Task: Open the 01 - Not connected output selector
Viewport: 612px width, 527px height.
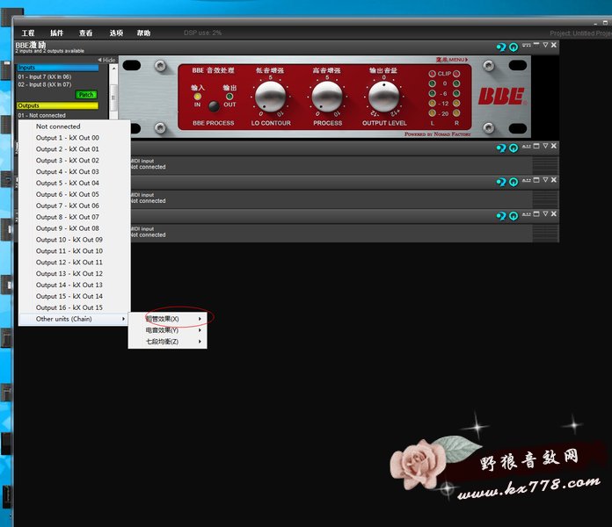Action: 41,115
